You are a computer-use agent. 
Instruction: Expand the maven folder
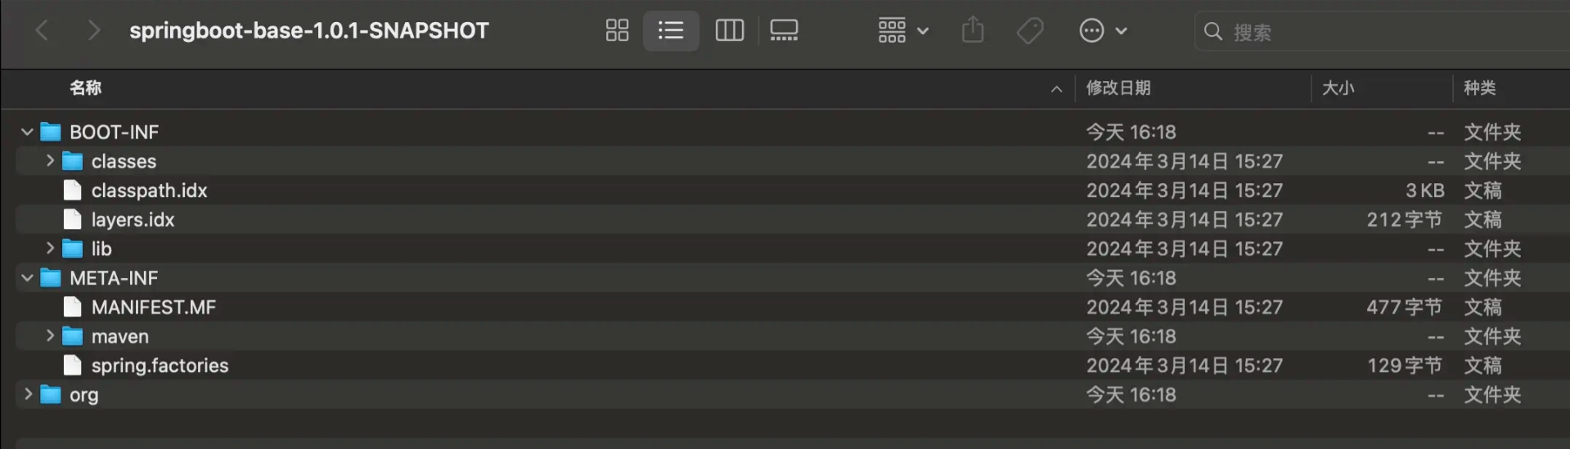point(50,336)
